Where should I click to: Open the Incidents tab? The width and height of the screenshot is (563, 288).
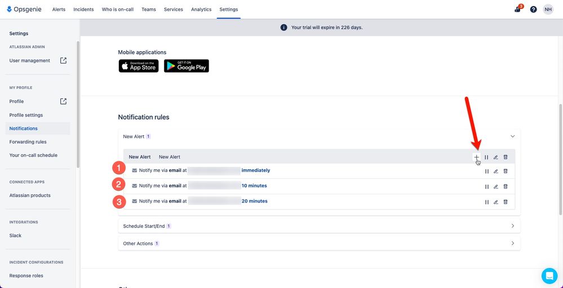click(x=83, y=10)
